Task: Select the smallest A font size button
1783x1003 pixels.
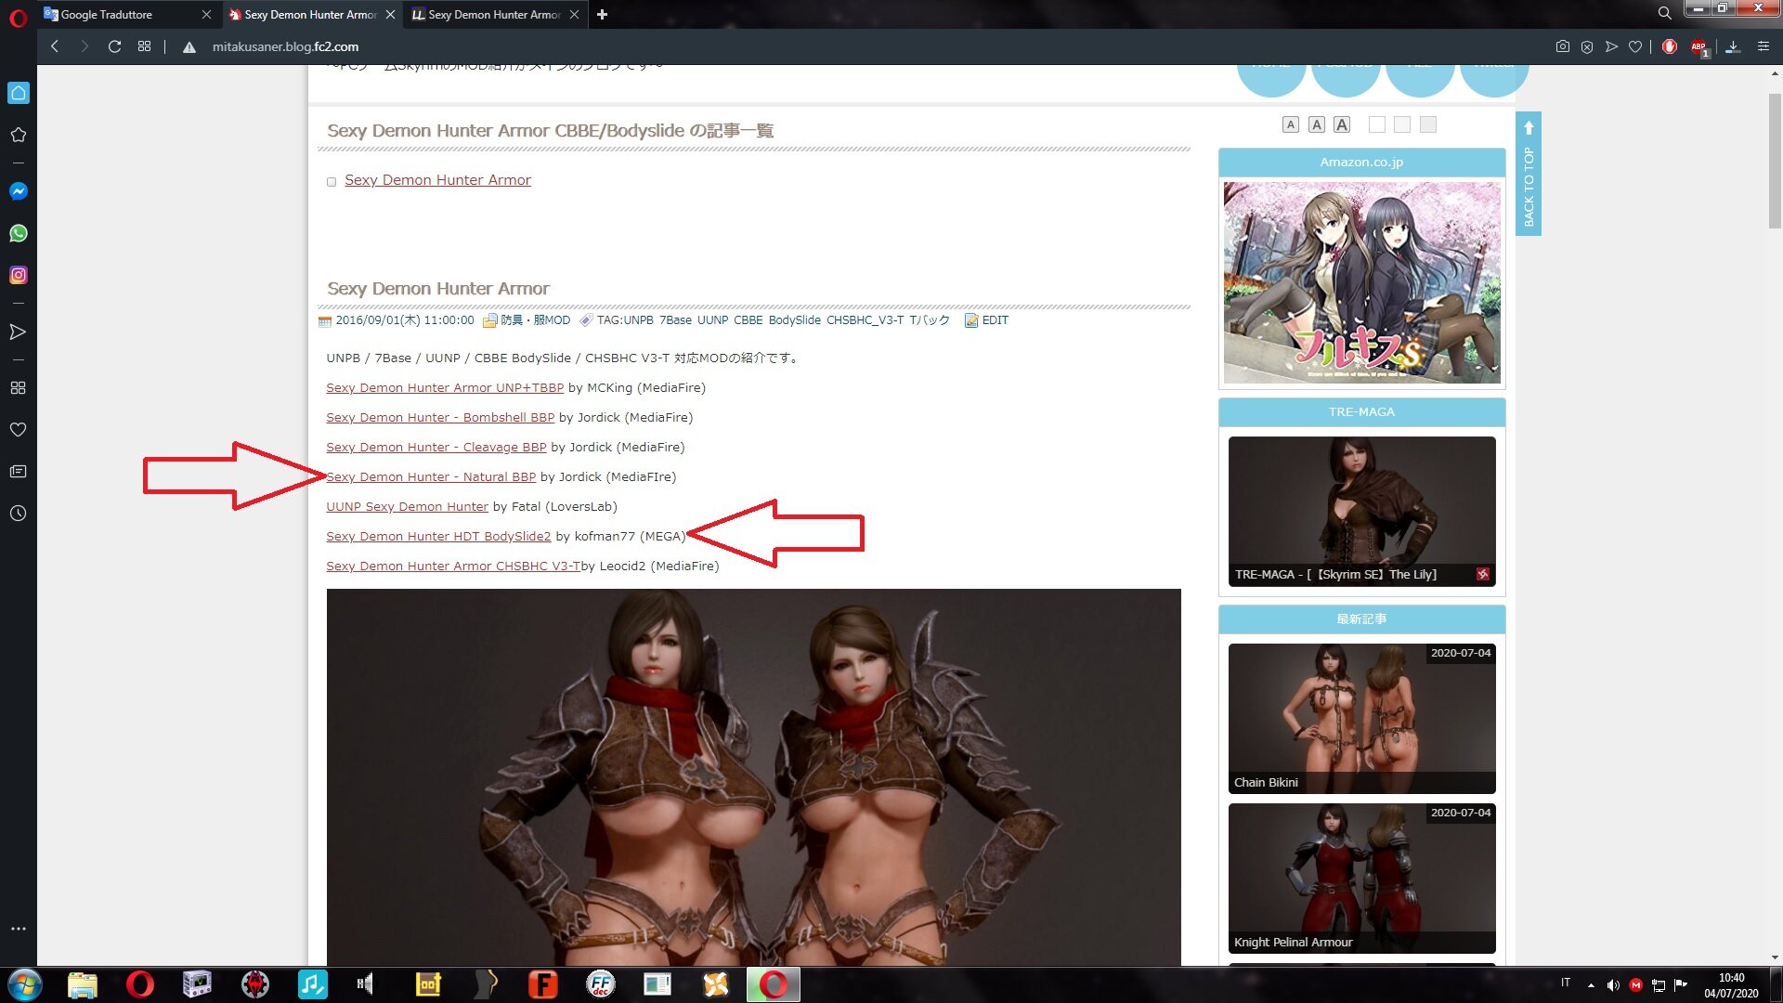Action: (x=1291, y=124)
